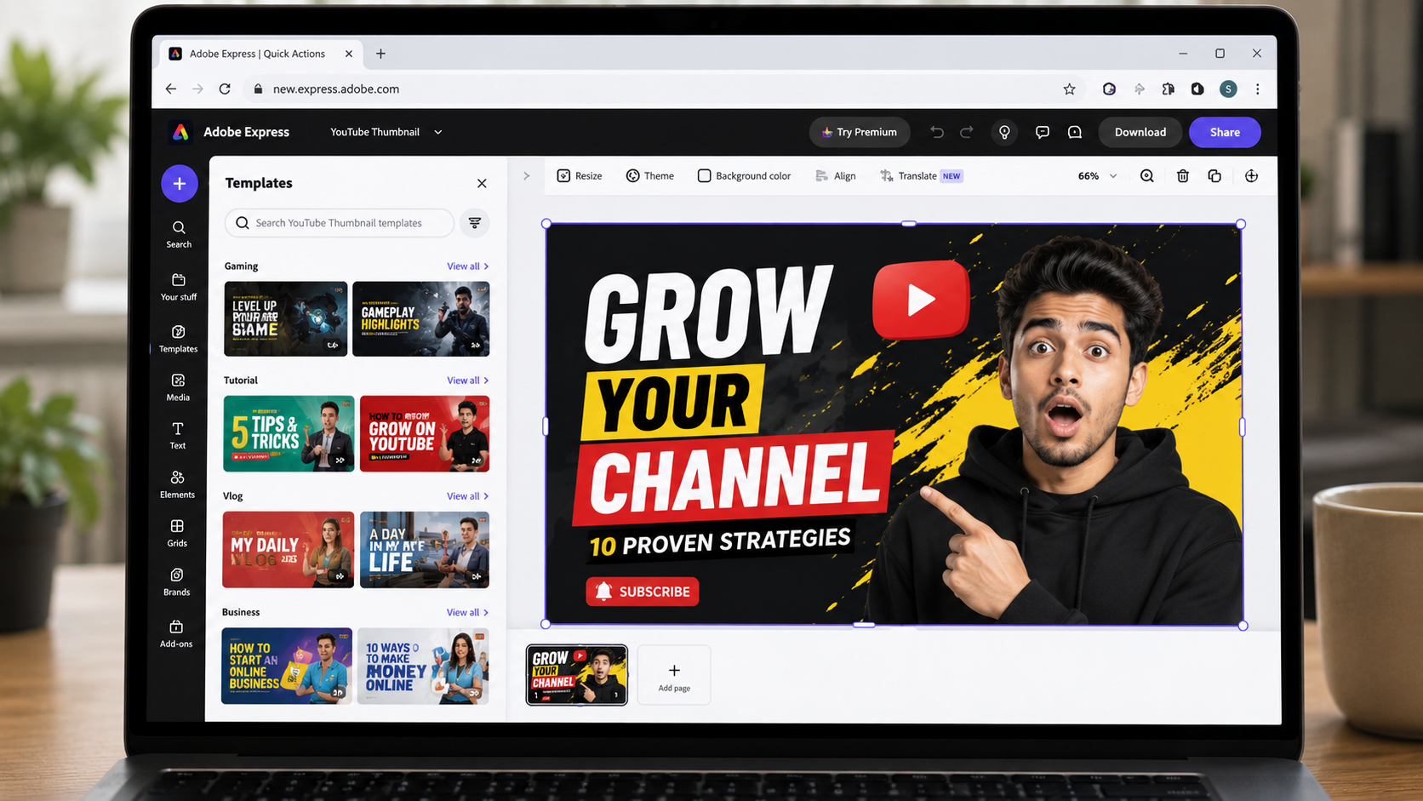Click the Search YouTube Thumbnail templates field
The height and width of the screenshot is (801, 1423).
(340, 223)
